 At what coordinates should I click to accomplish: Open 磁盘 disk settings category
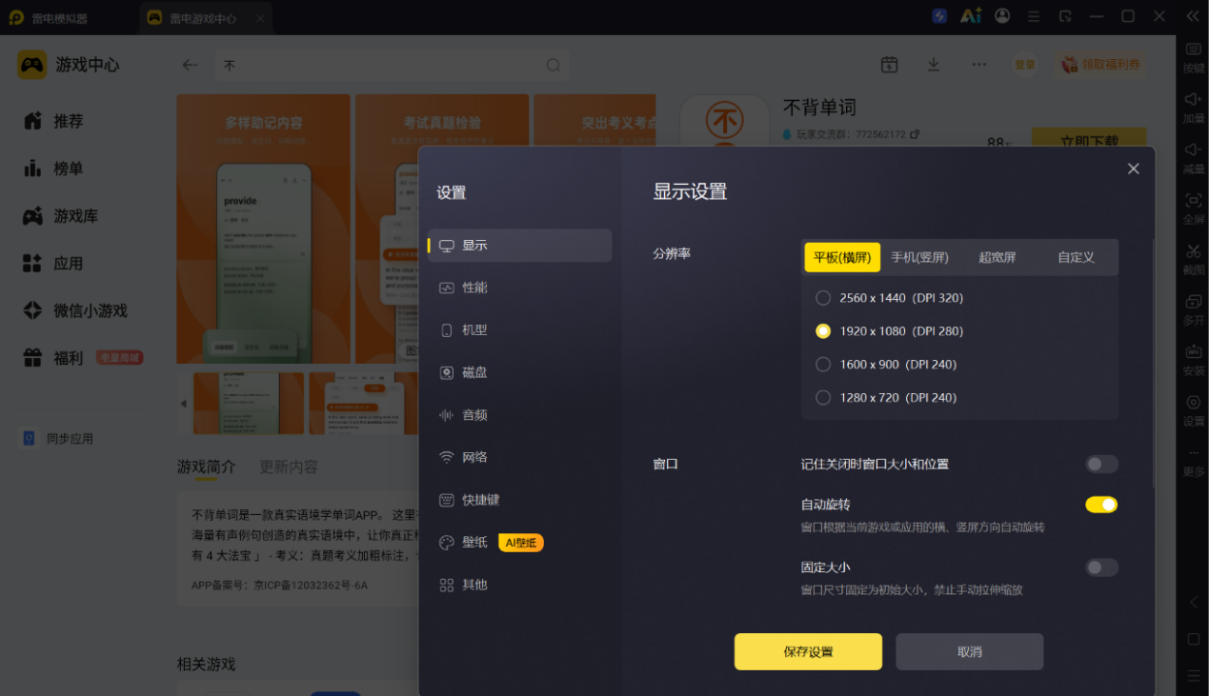[519, 372]
